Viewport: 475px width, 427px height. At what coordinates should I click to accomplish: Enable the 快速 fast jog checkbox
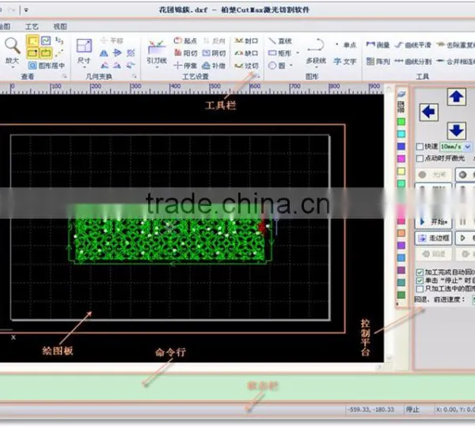(x=420, y=147)
